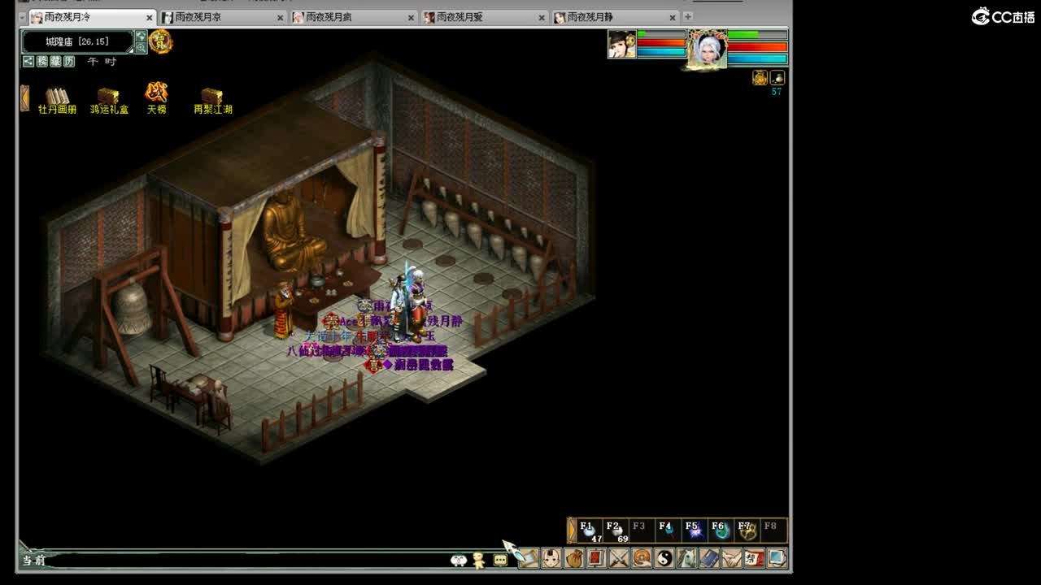
Task: Click the character's red health bar
Action: click(x=757, y=47)
